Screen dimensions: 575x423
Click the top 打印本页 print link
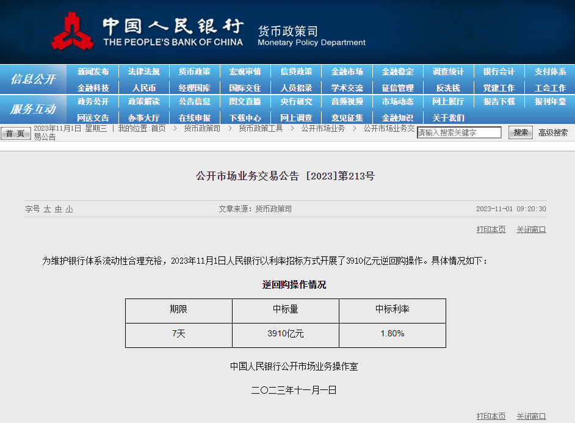coord(491,230)
